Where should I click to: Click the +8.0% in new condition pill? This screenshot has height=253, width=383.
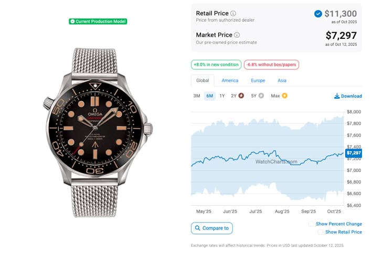tap(216, 65)
